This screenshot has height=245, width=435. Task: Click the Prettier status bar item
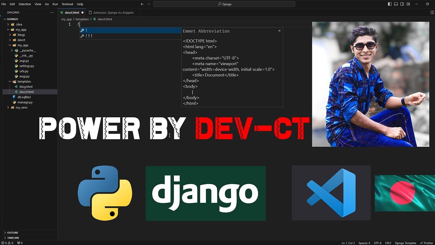pyautogui.click(x=427, y=243)
